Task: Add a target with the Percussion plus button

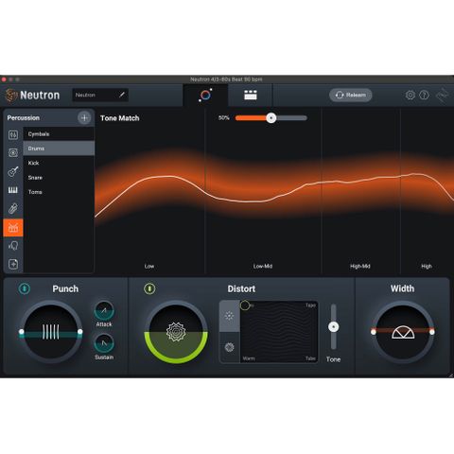Action: click(84, 118)
